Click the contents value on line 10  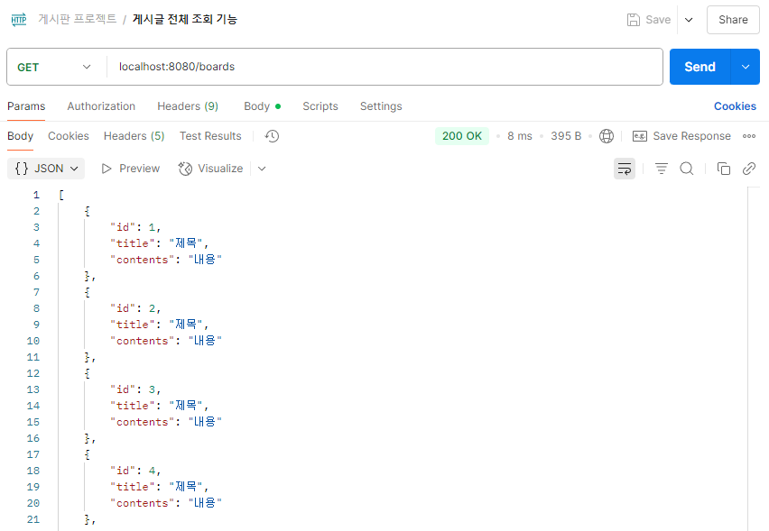pyautogui.click(x=205, y=341)
